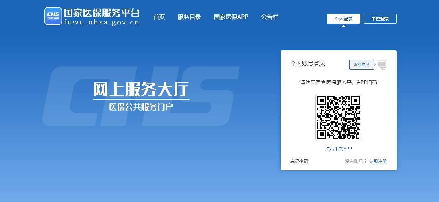Open the 公告栏 announcements section
Screen dimensions: 439x202
coord(270,17)
